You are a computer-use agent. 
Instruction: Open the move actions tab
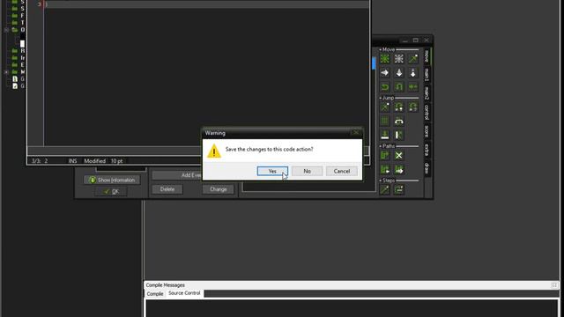tap(427, 55)
